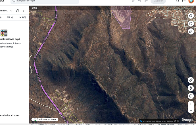Refresh the update requests list in the sidebar
The image size is (196, 125).
(17, 11)
